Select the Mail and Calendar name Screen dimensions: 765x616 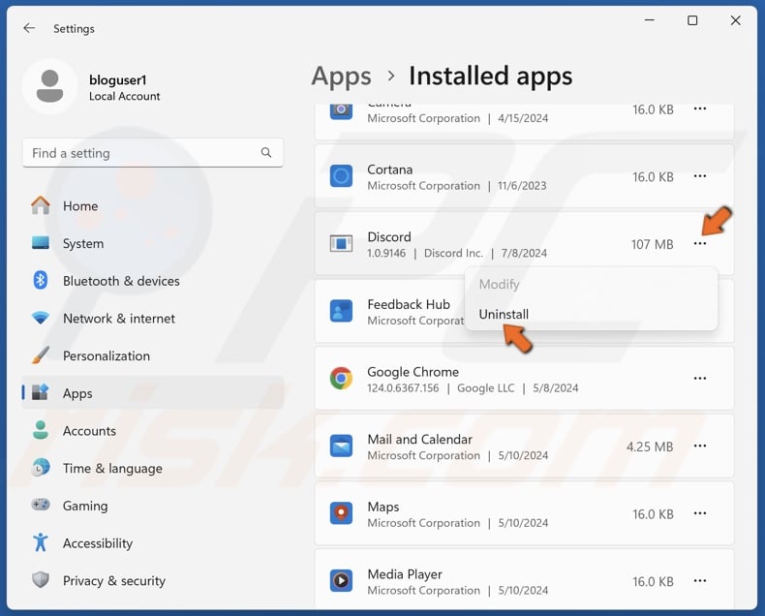[x=419, y=440]
